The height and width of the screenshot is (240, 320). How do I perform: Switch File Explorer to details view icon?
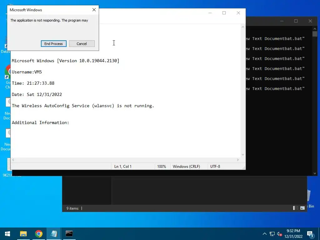[296, 208]
